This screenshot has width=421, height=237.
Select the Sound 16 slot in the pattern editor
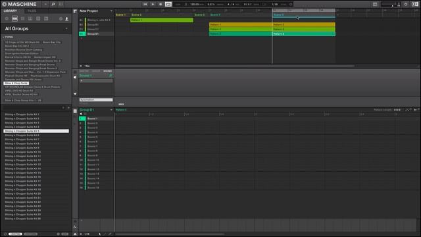pos(96,188)
